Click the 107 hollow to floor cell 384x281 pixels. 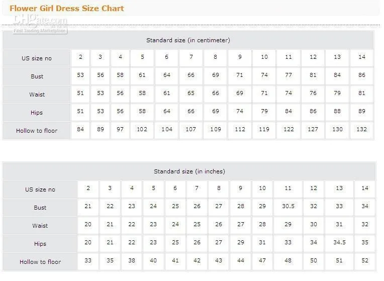coord(191,130)
